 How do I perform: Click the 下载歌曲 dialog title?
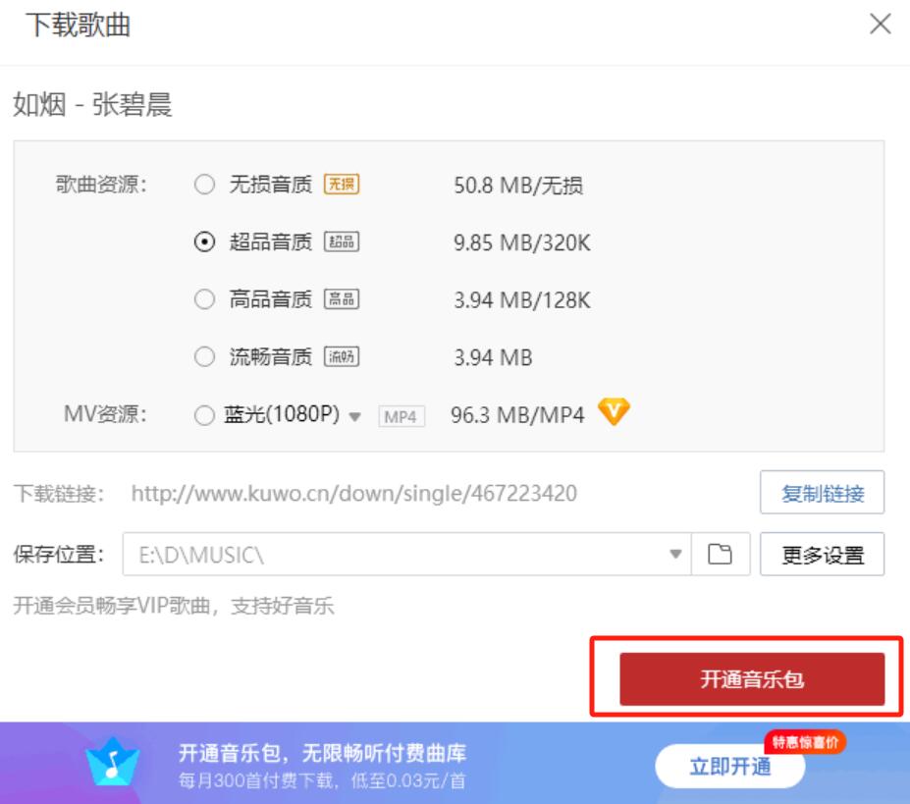[x=79, y=25]
